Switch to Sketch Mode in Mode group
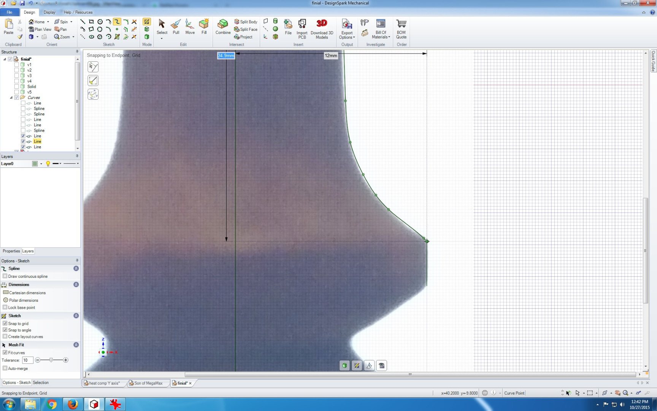 point(147,22)
